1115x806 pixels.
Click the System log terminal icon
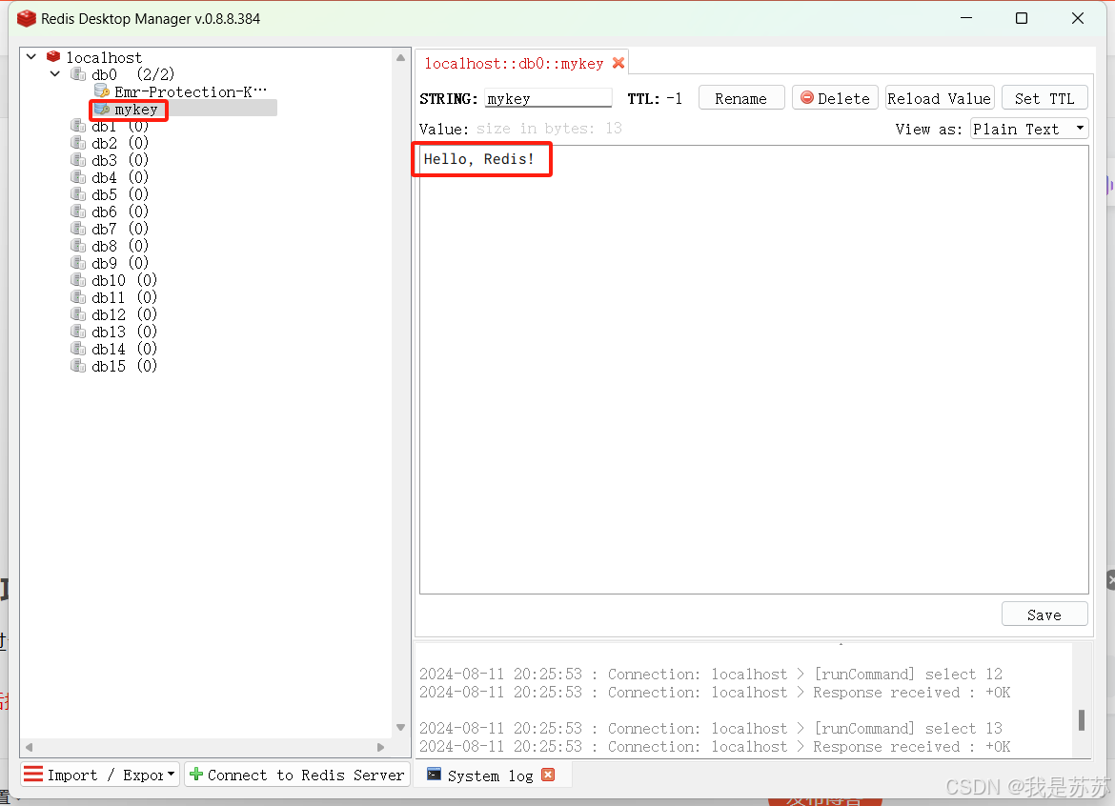434,775
